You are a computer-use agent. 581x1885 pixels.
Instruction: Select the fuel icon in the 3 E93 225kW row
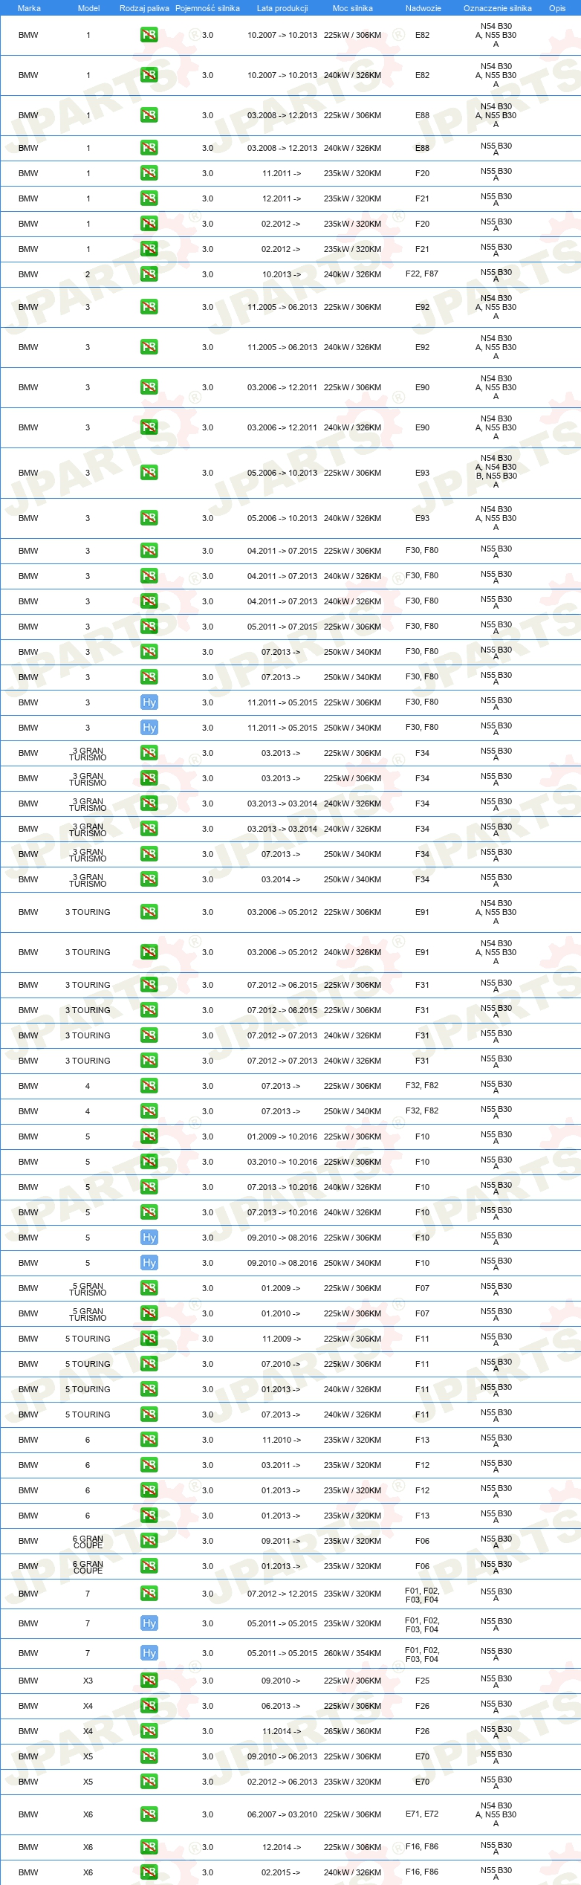[149, 473]
